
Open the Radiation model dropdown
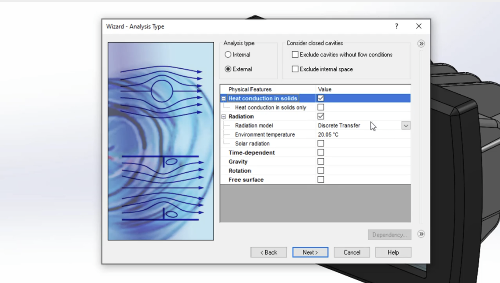coord(405,125)
